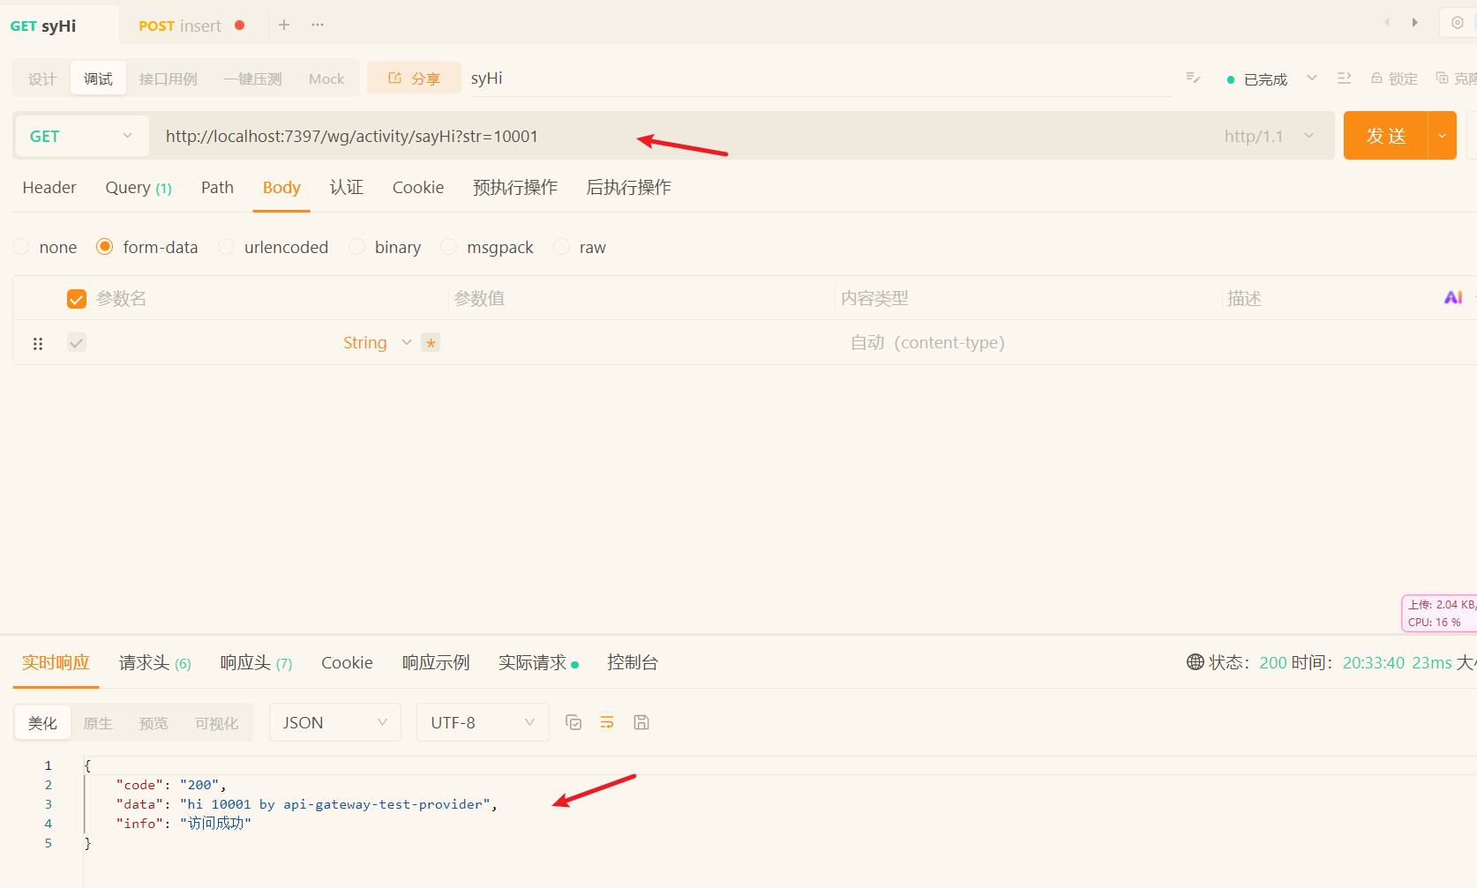Switch to the Query tab

pyautogui.click(x=138, y=188)
